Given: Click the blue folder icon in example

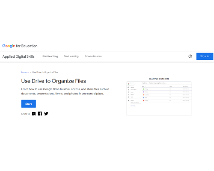Looking at the screenshot, I should (144, 98).
